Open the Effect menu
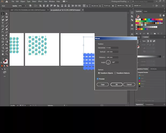Image resolution: width=166 pixels, height=133 pixels. pos(40,2)
